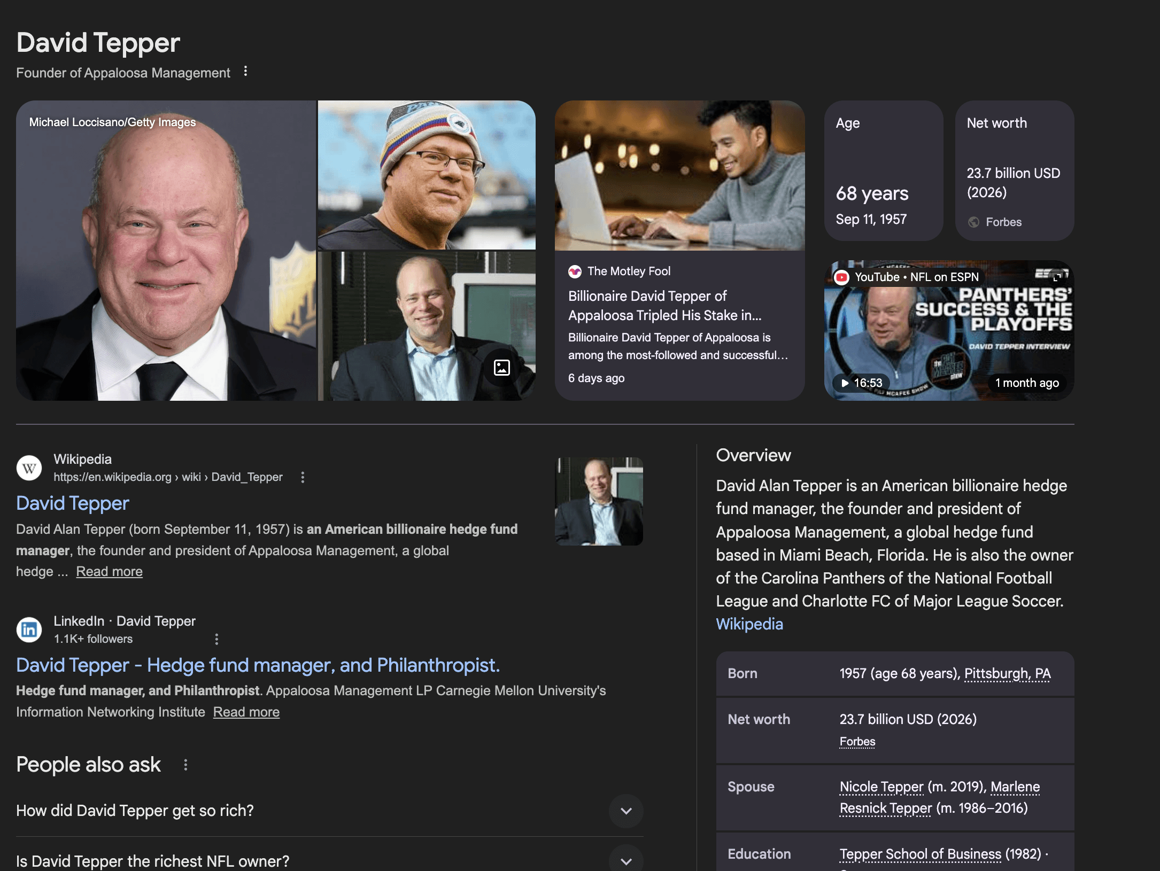1160x871 pixels.
Task: Click the LinkedIn logo icon
Action: point(29,630)
